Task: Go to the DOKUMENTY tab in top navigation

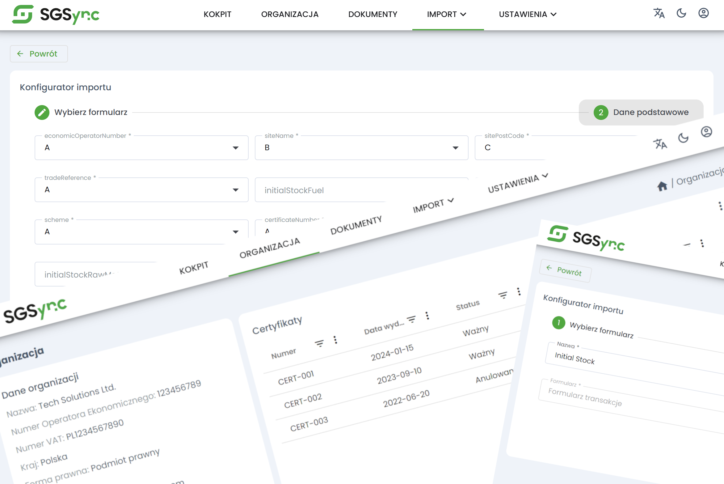Action: click(373, 15)
